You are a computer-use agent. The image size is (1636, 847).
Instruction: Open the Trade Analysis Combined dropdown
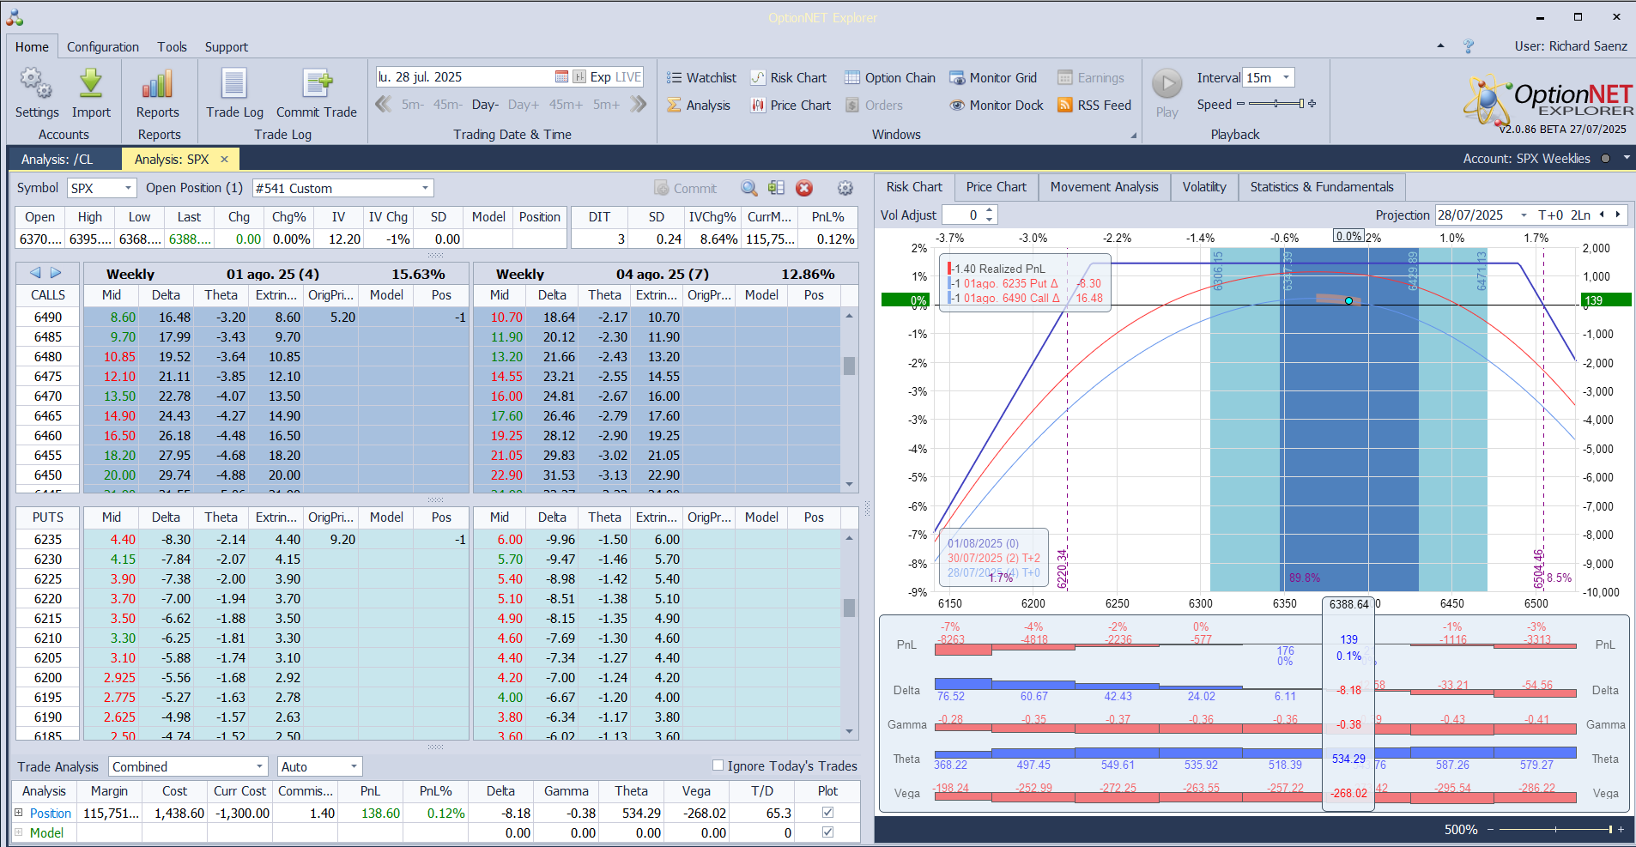click(x=260, y=766)
